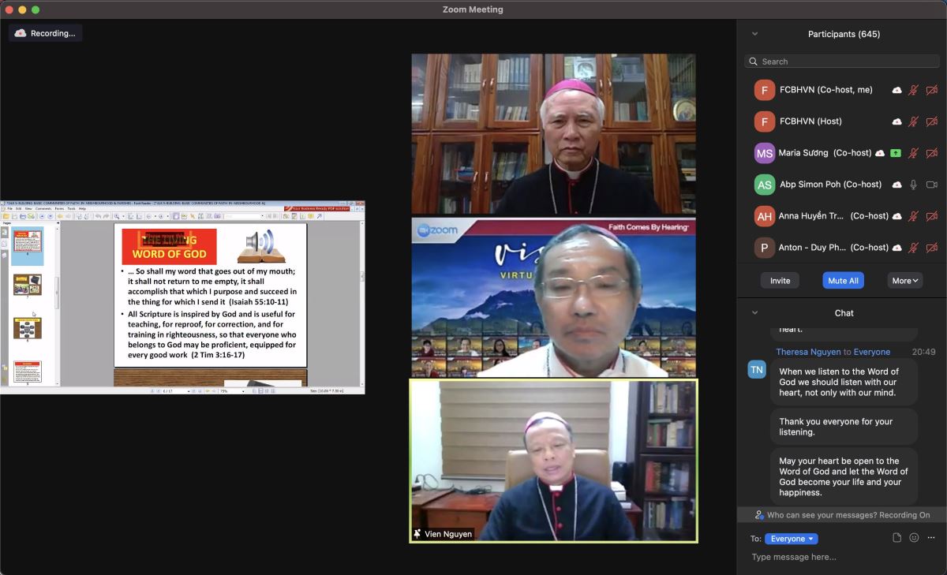Focus the participants Search field
The height and width of the screenshot is (575, 947).
pyautogui.click(x=841, y=62)
